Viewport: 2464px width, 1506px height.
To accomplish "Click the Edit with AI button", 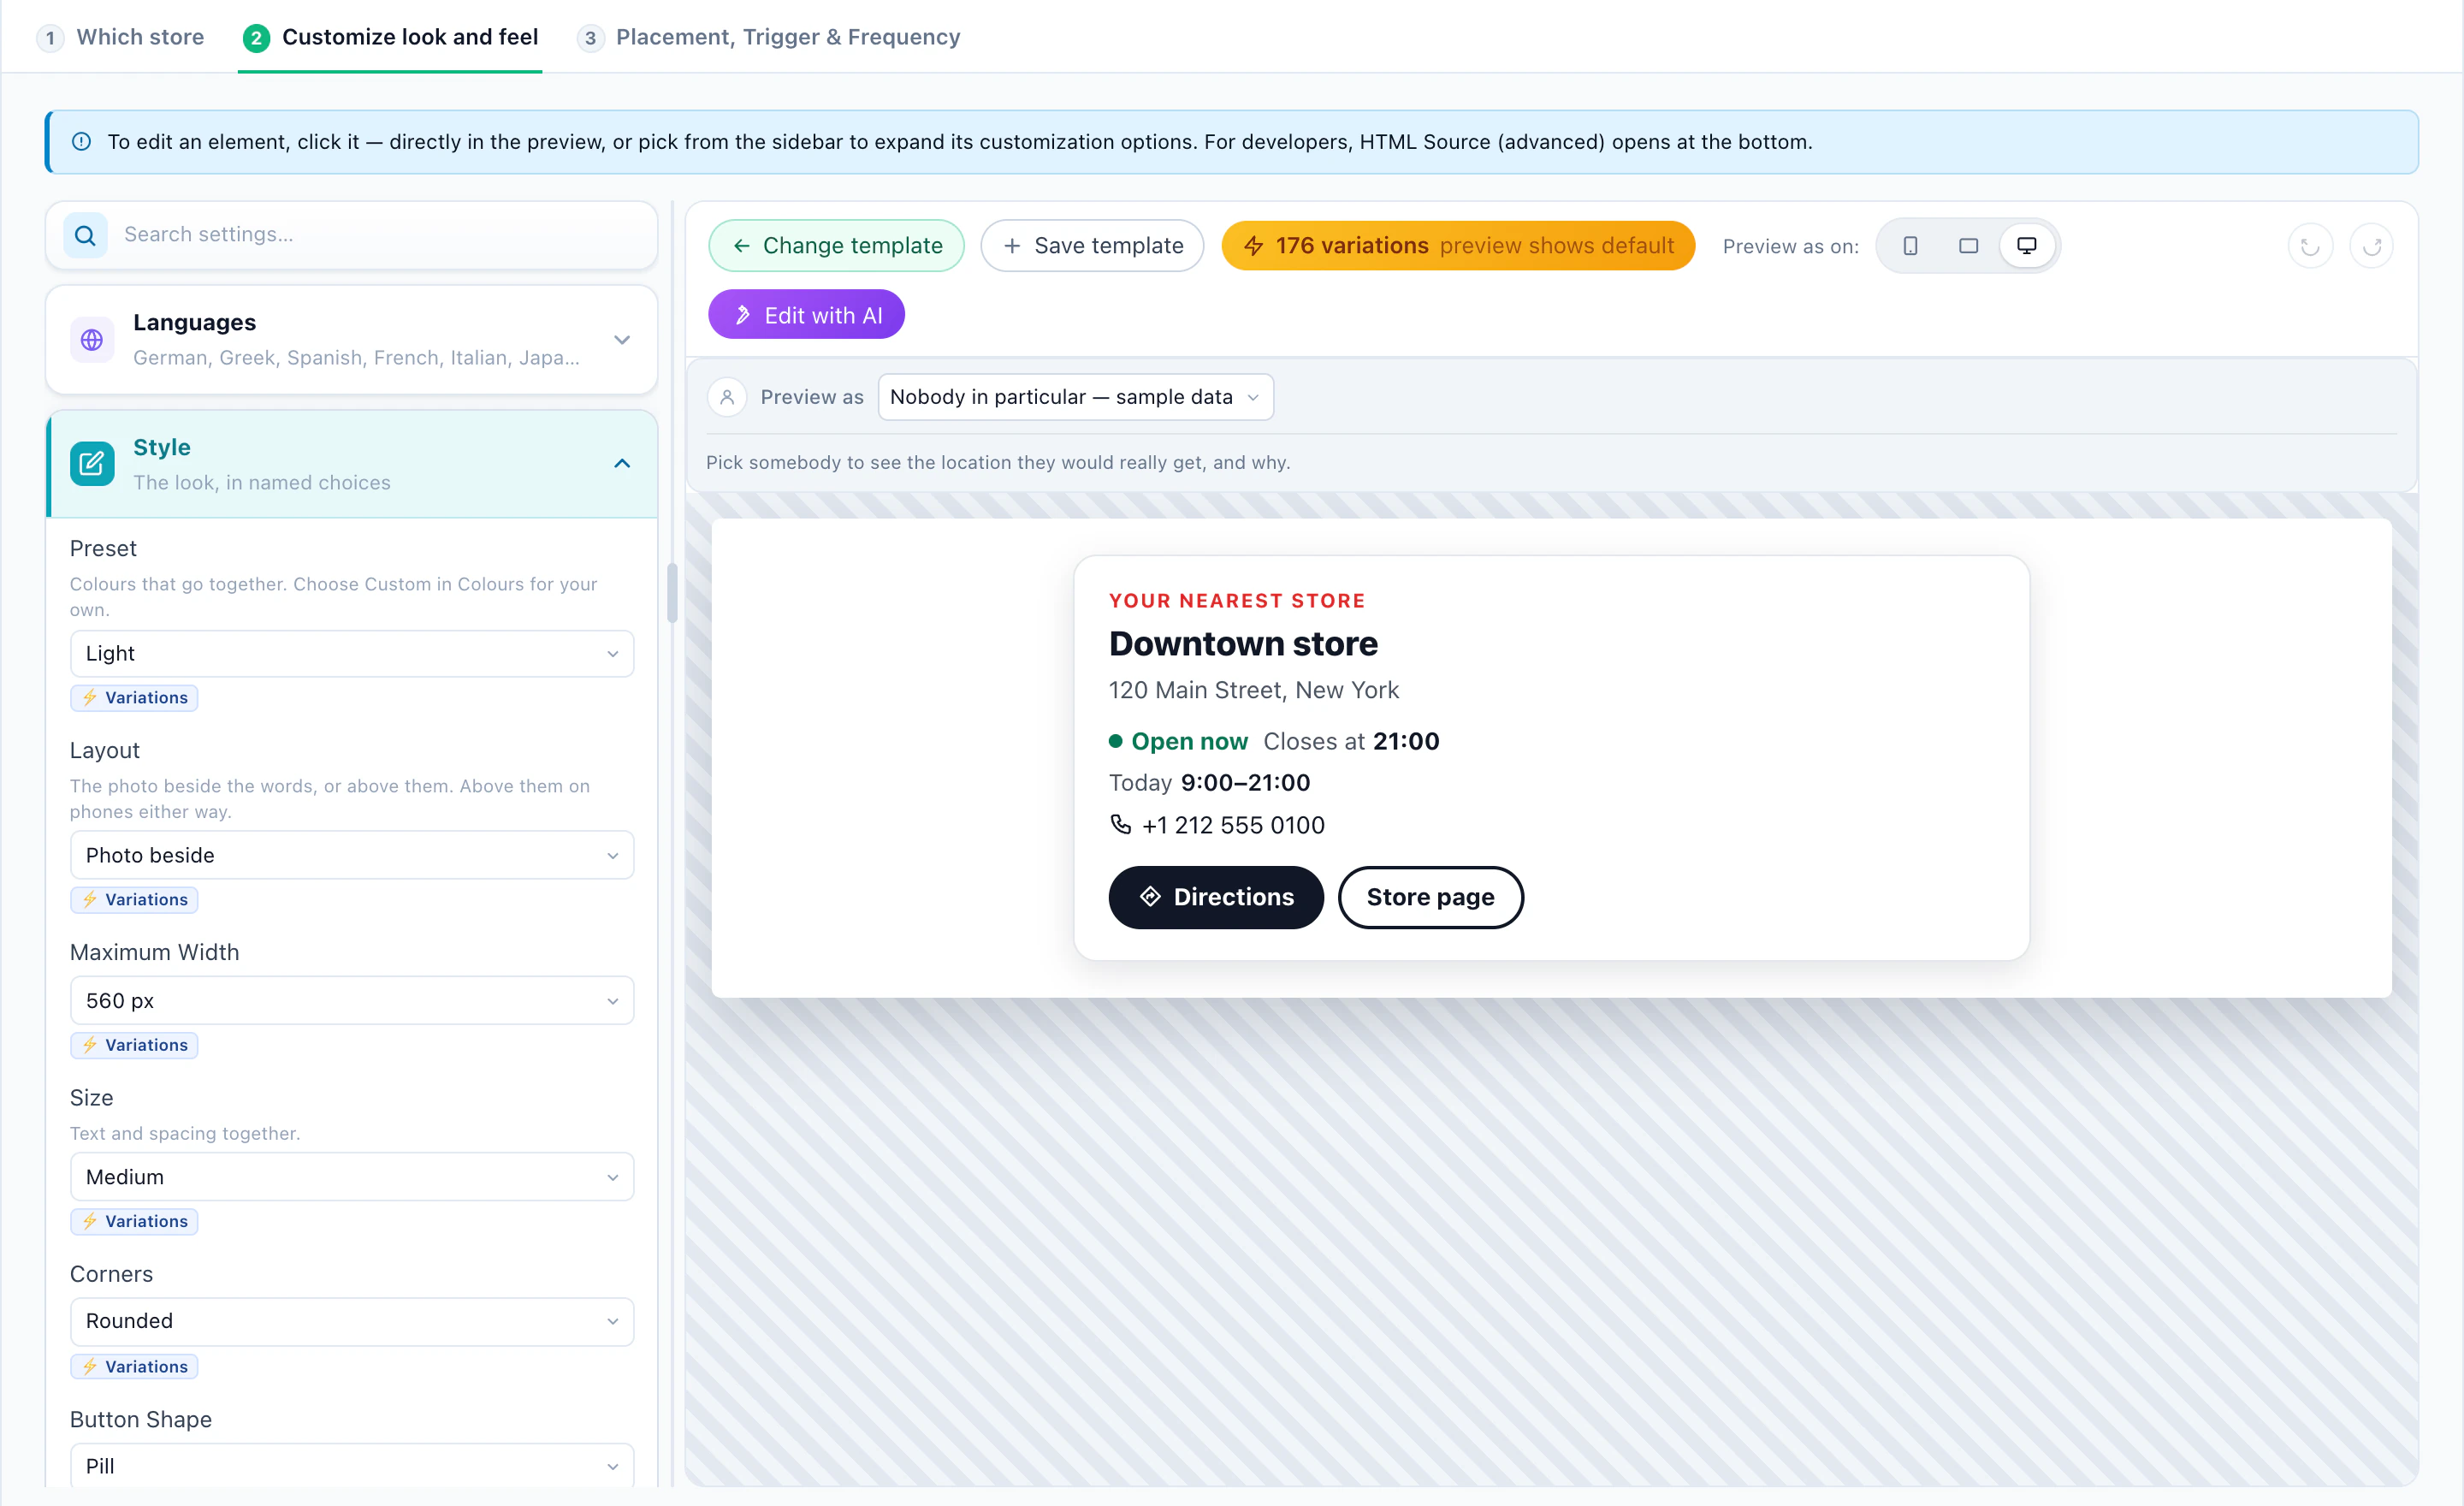I will (x=806, y=315).
